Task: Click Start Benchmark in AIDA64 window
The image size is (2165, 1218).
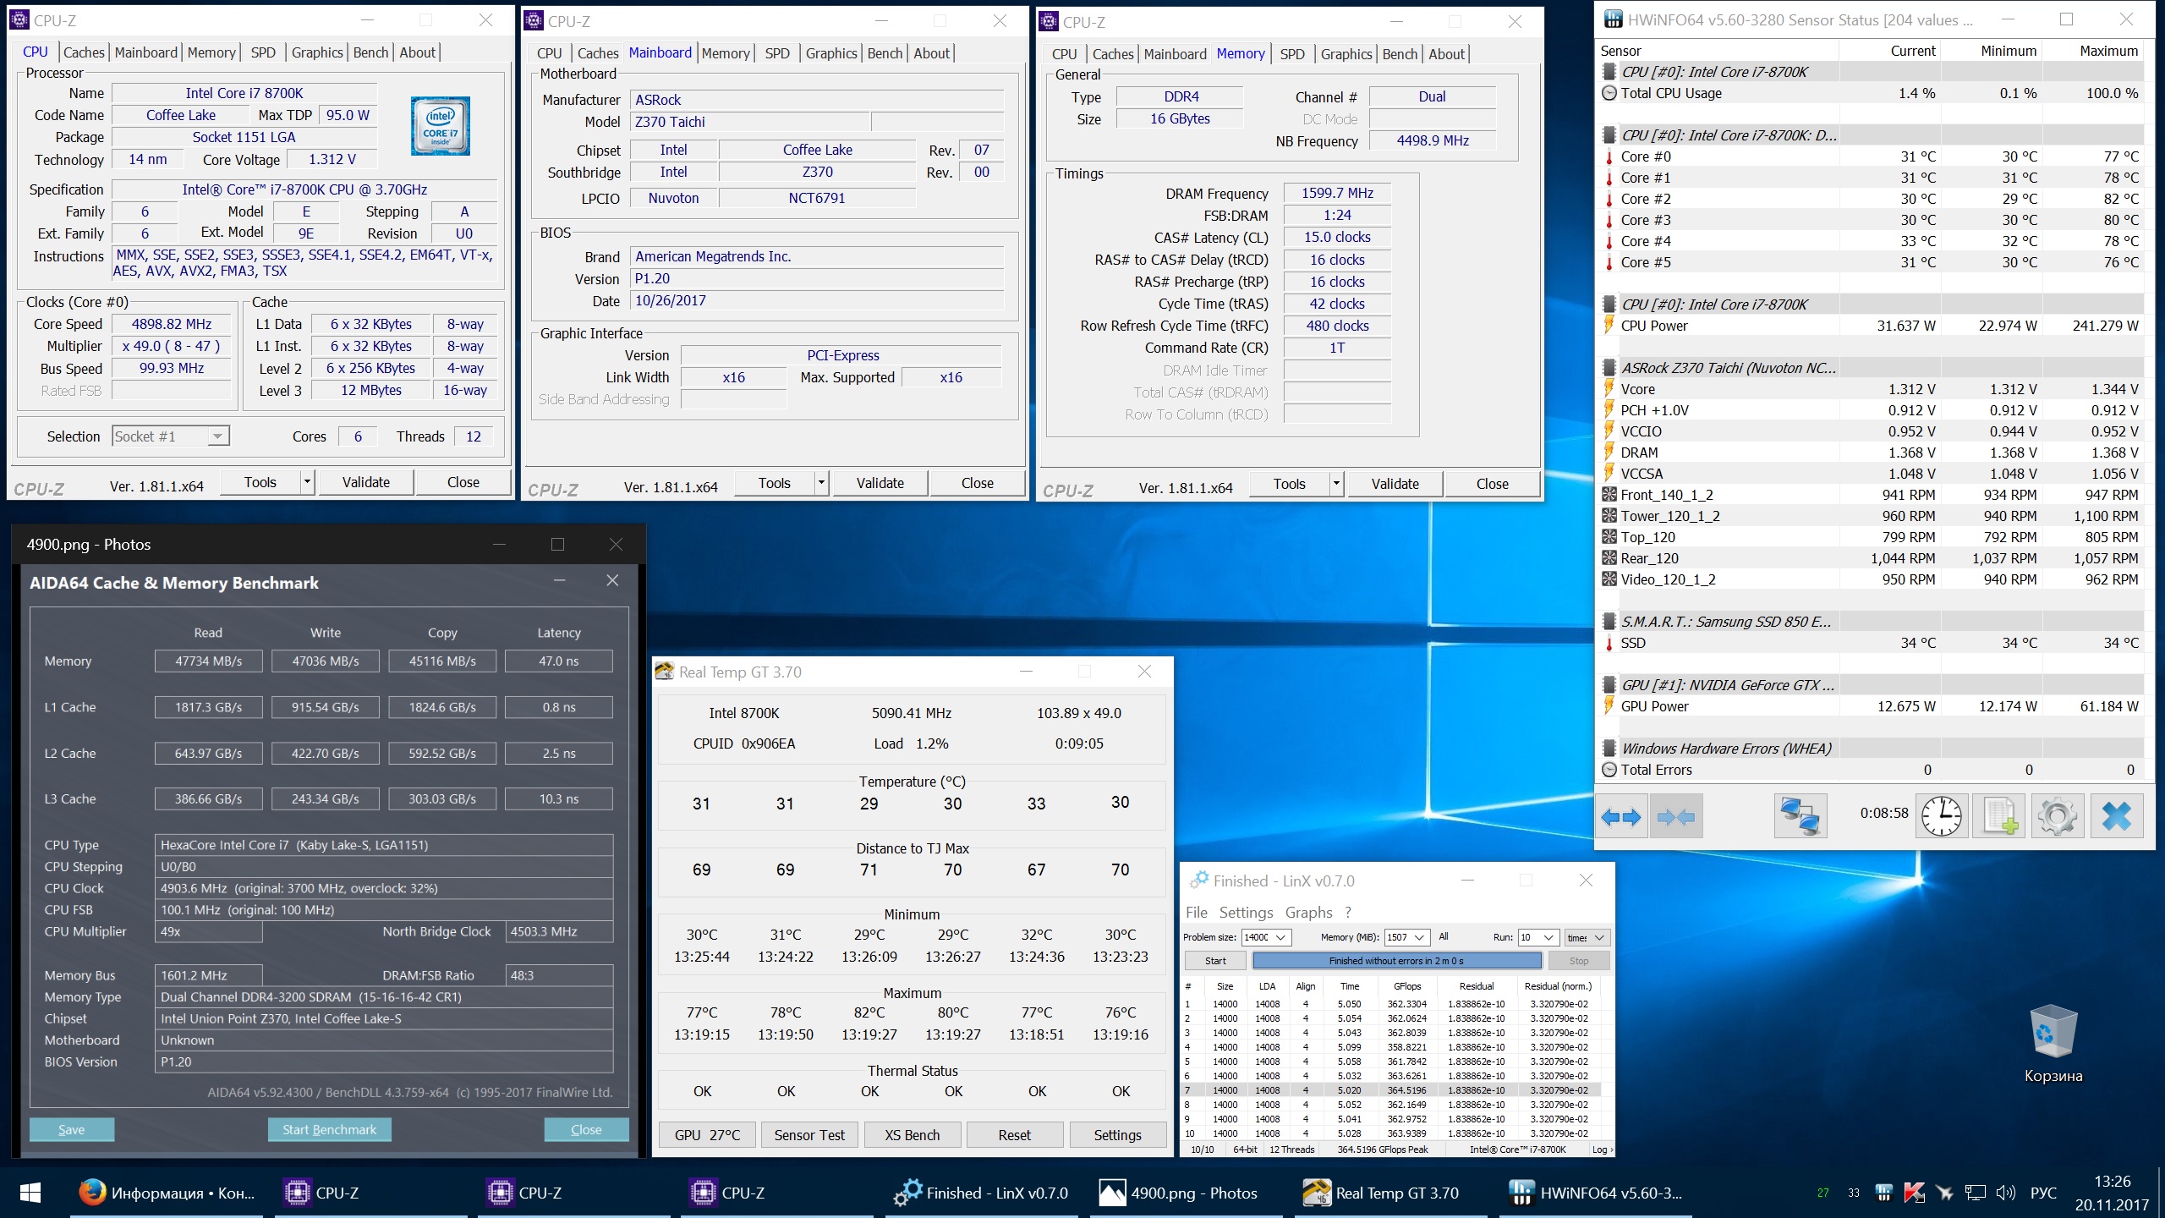Action: [329, 1130]
